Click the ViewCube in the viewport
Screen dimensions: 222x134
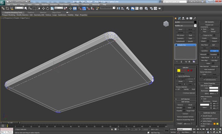pyautogui.click(x=166, y=24)
